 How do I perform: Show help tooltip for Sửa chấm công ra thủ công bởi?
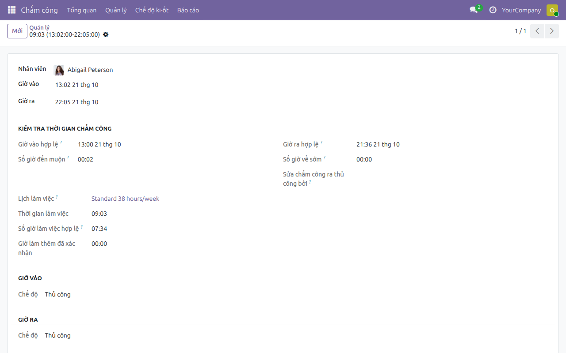[310, 182]
